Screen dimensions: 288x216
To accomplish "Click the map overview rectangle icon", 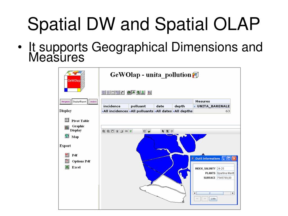I will click(x=145, y=131).
